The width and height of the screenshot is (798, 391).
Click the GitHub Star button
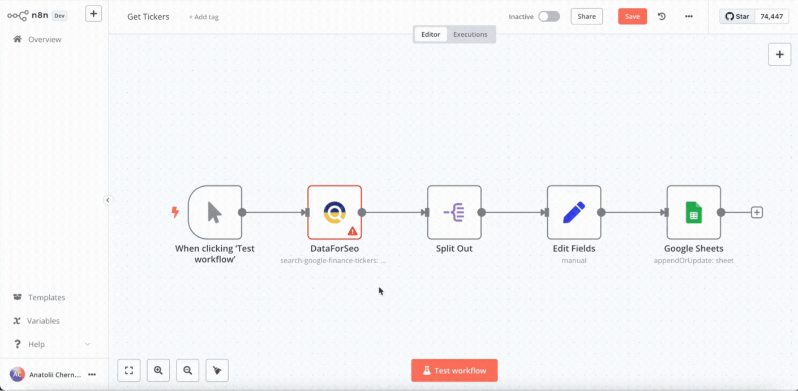point(737,16)
